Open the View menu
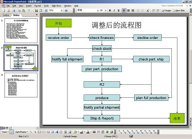The image size is (192, 139). [21, 6]
